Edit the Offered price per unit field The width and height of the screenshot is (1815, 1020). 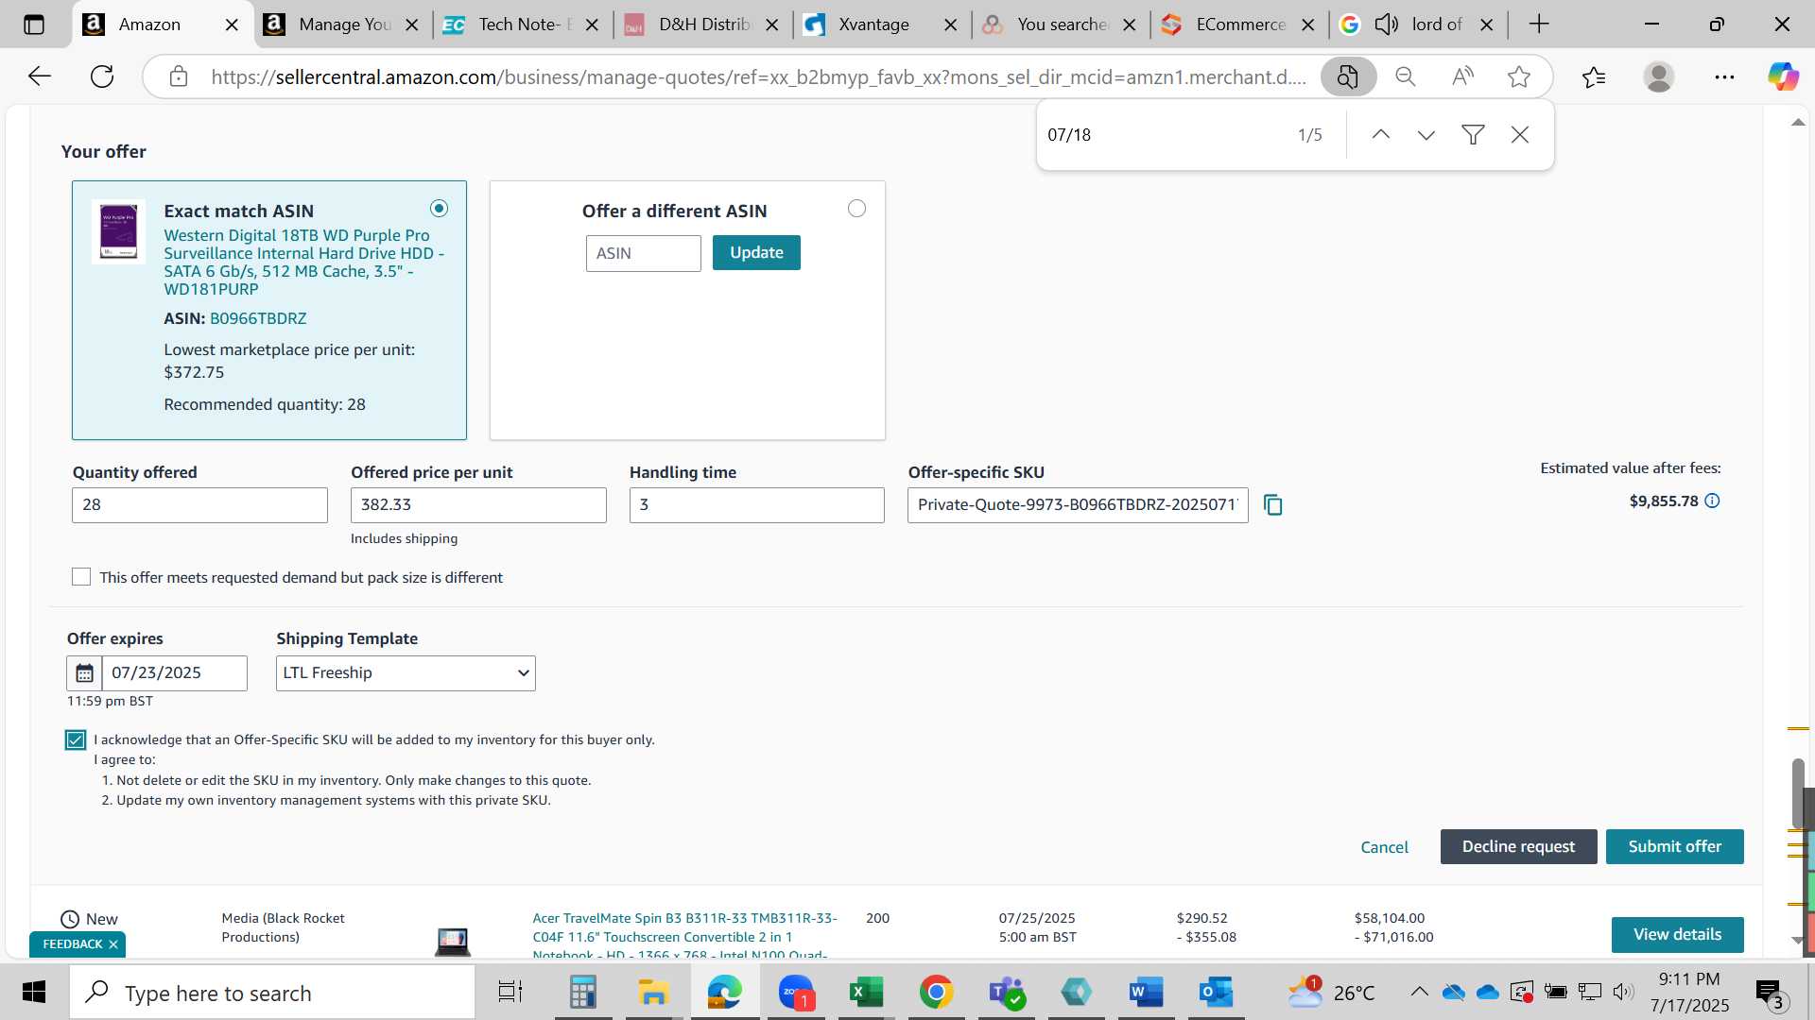pyautogui.click(x=478, y=505)
